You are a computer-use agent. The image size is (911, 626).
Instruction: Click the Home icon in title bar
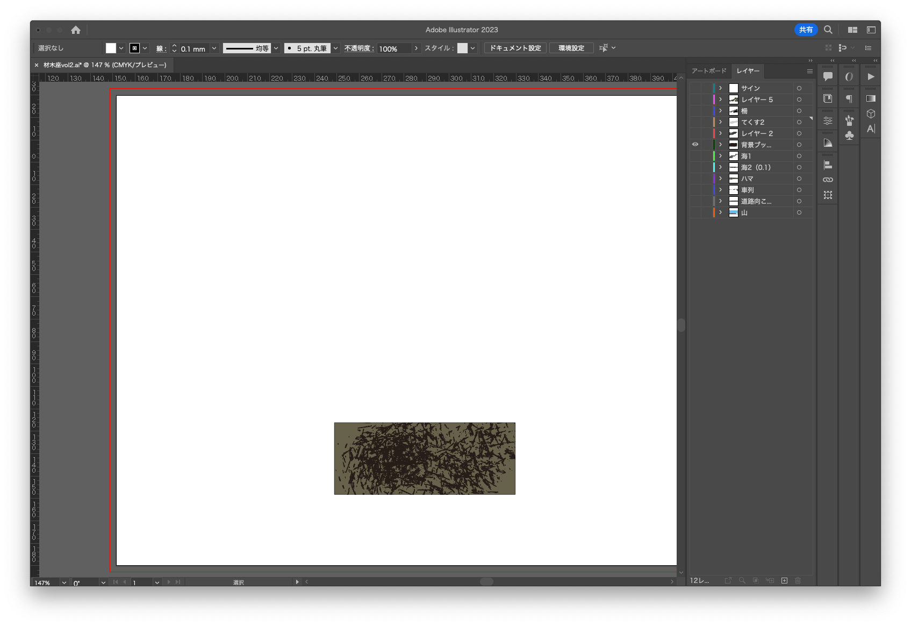pyautogui.click(x=76, y=30)
